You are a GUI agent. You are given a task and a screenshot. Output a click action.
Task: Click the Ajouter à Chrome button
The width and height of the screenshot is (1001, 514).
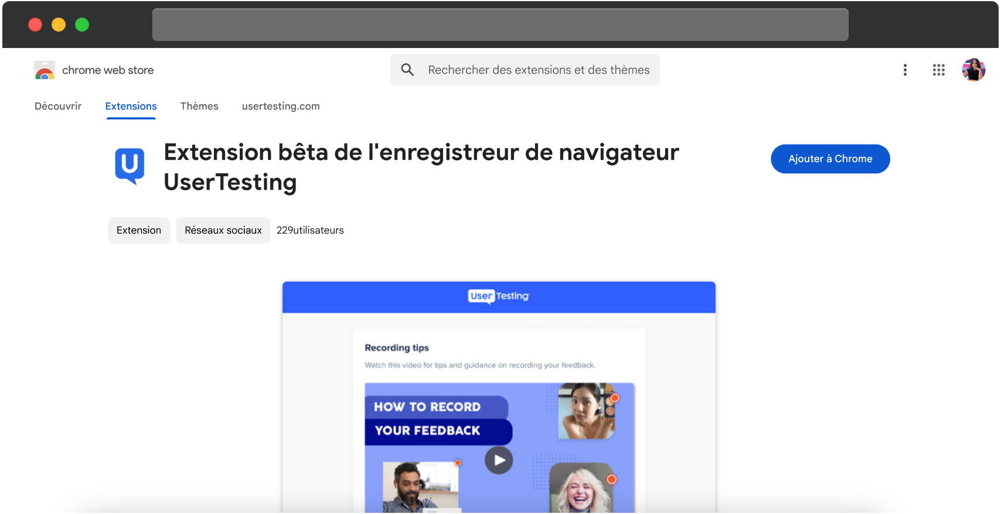point(830,159)
